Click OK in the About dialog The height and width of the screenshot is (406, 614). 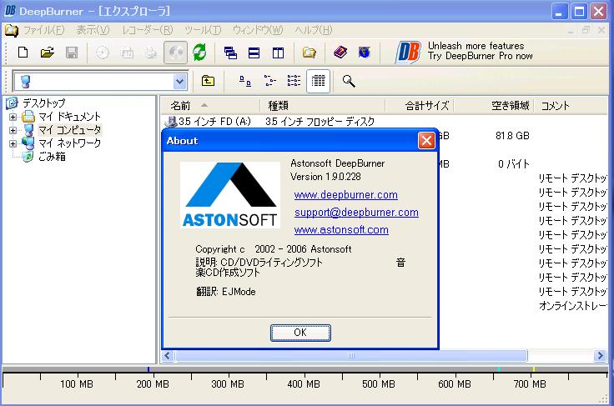[300, 333]
